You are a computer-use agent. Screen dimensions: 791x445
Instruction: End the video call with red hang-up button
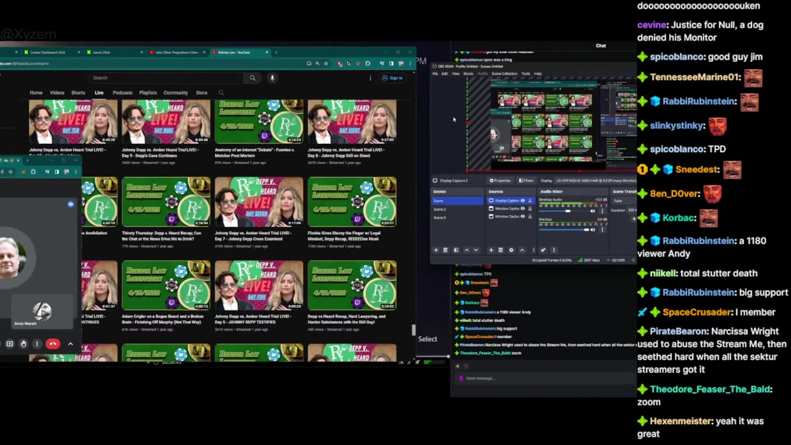tap(53, 344)
